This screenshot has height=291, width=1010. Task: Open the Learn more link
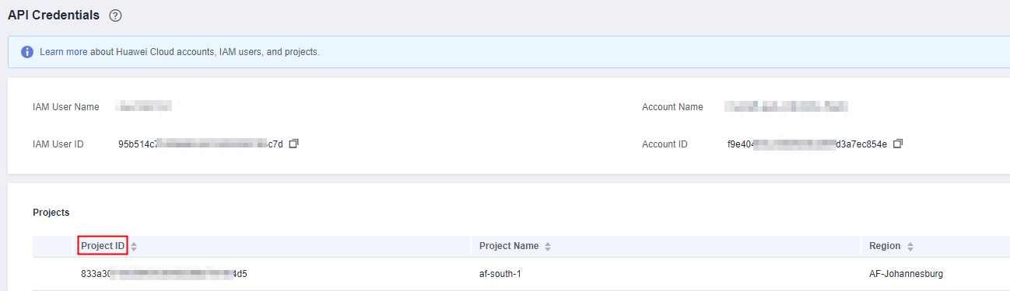click(x=64, y=52)
